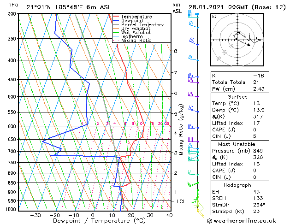The width and height of the screenshot is (290, 224).
Task: Open the hodograph wind plot
Action: click(x=237, y=40)
